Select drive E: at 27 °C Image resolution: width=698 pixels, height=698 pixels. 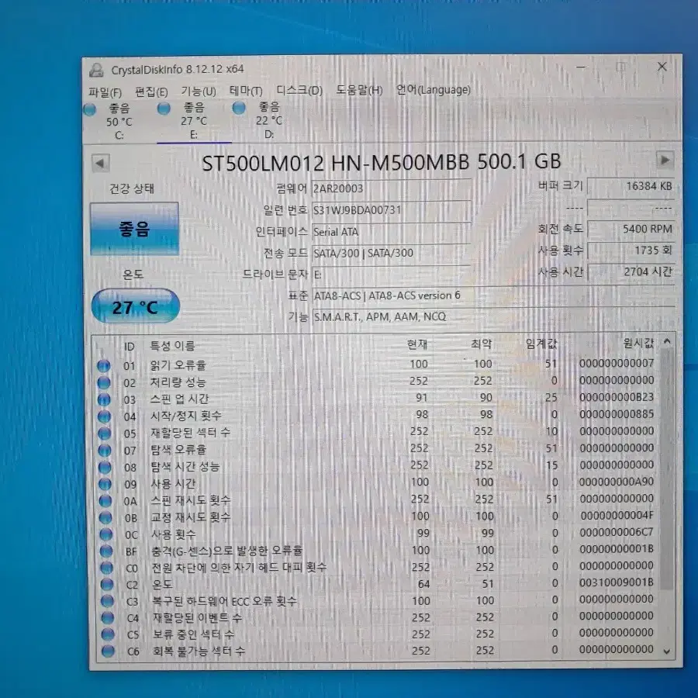pos(194,121)
